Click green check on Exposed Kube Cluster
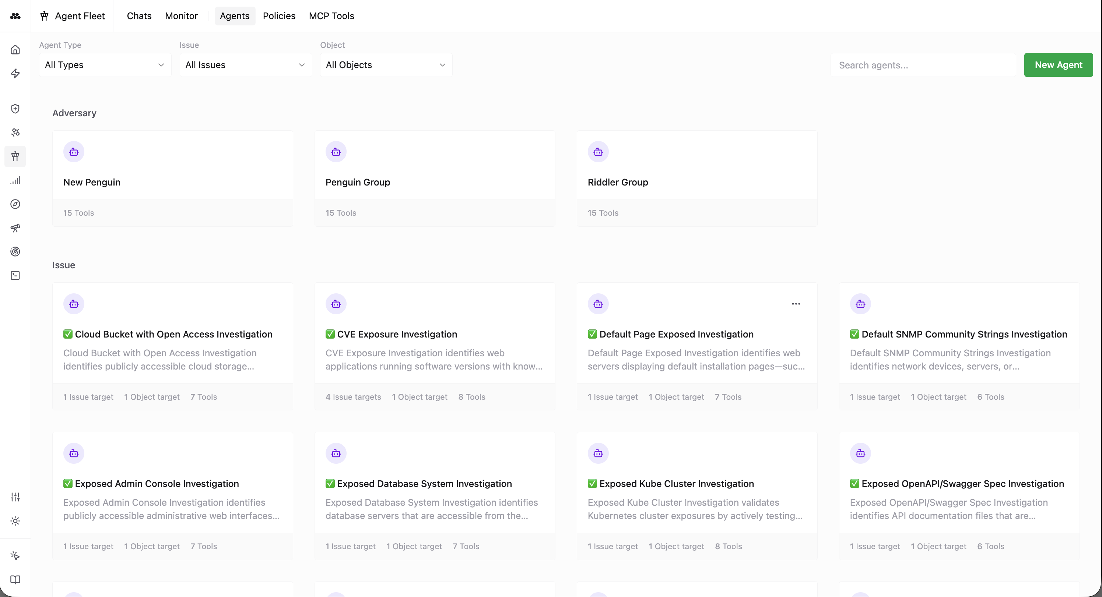Image resolution: width=1102 pixels, height=597 pixels. point(592,484)
